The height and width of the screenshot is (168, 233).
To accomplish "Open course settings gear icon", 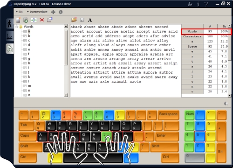I will pos(61,12).
